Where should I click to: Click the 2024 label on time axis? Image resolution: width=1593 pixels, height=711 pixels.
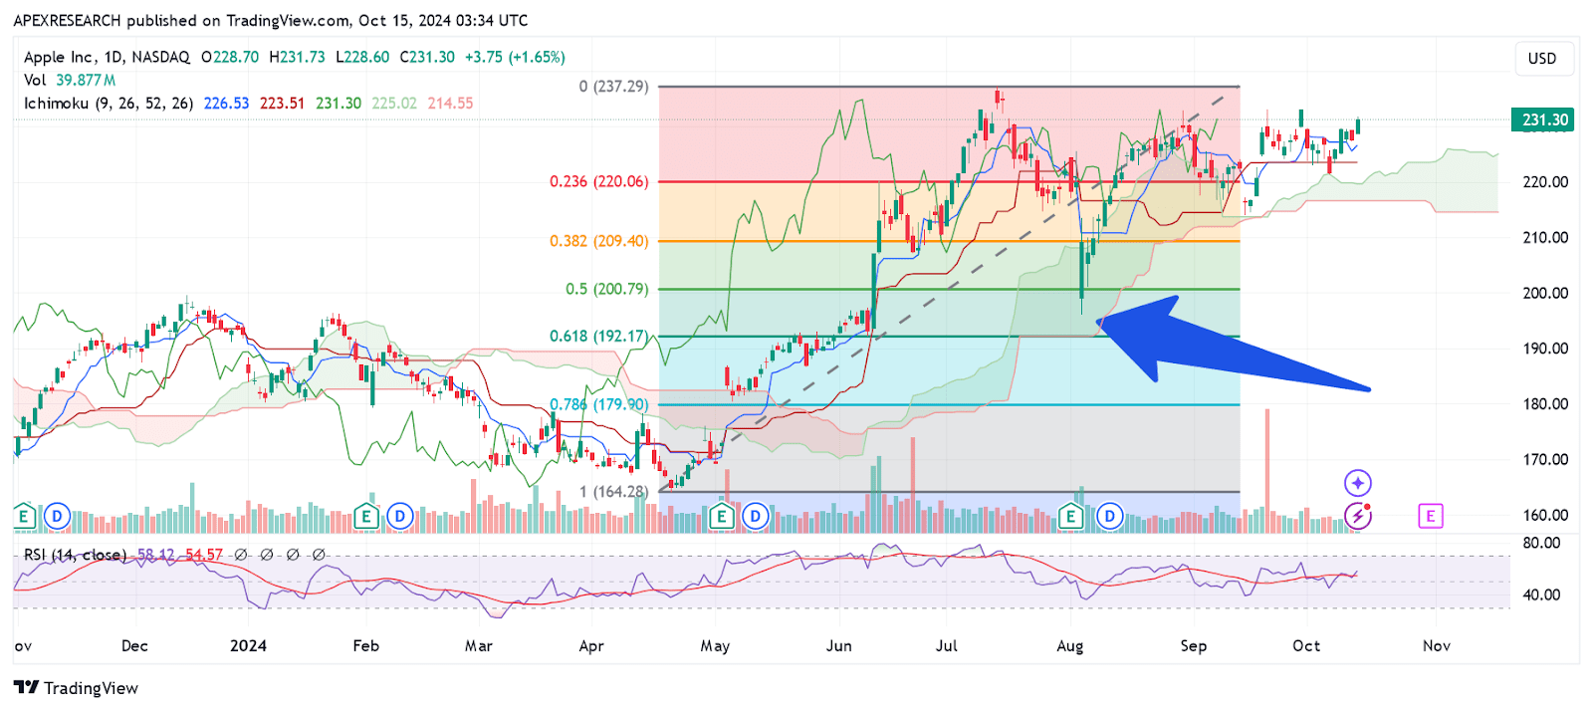(x=249, y=645)
